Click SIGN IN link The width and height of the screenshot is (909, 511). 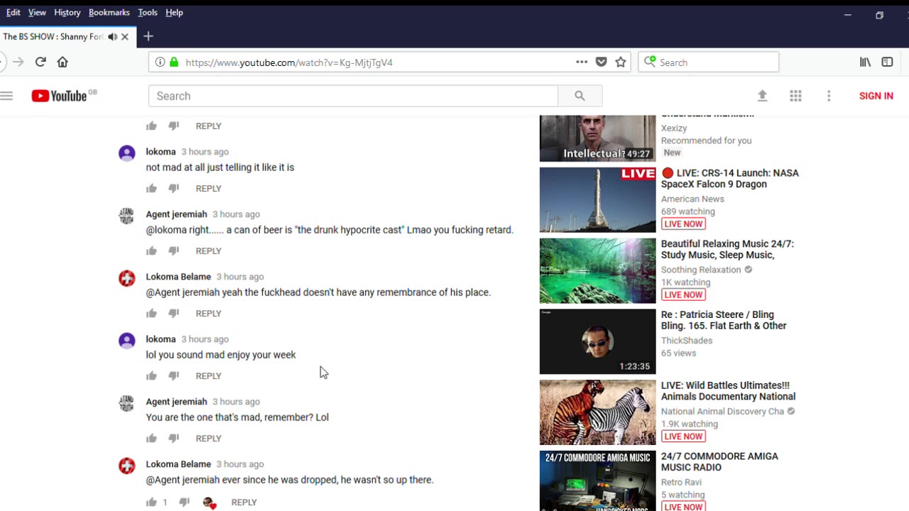(876, 96)
